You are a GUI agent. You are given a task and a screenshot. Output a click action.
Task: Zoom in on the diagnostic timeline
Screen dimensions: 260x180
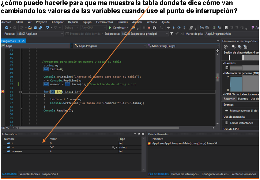(x=233, y=47)
